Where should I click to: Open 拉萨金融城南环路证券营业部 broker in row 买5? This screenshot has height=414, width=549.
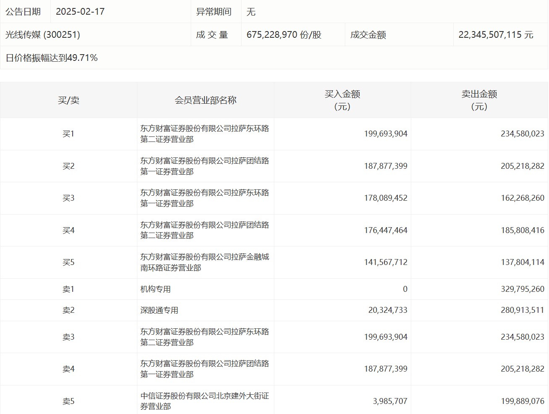[205, 262]
